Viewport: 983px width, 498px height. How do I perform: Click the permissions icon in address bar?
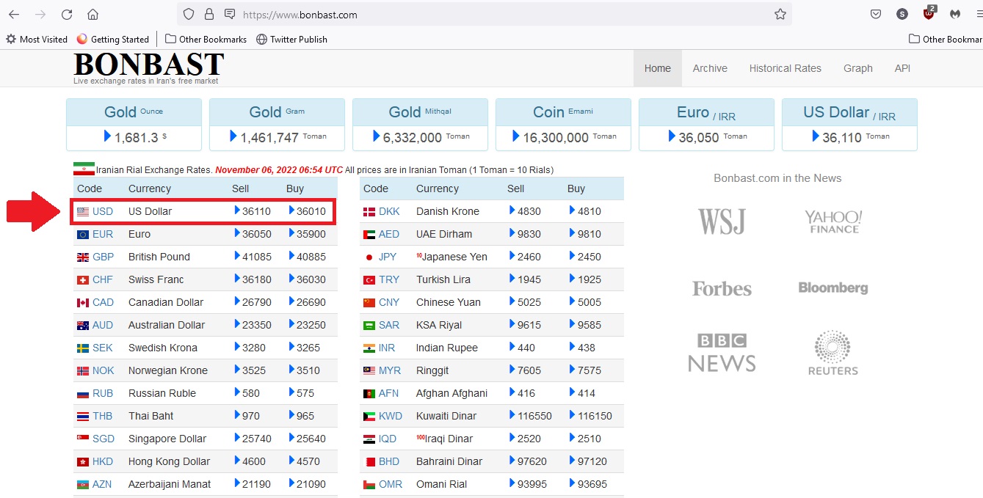pyautogui.click(x=230, y=14)
